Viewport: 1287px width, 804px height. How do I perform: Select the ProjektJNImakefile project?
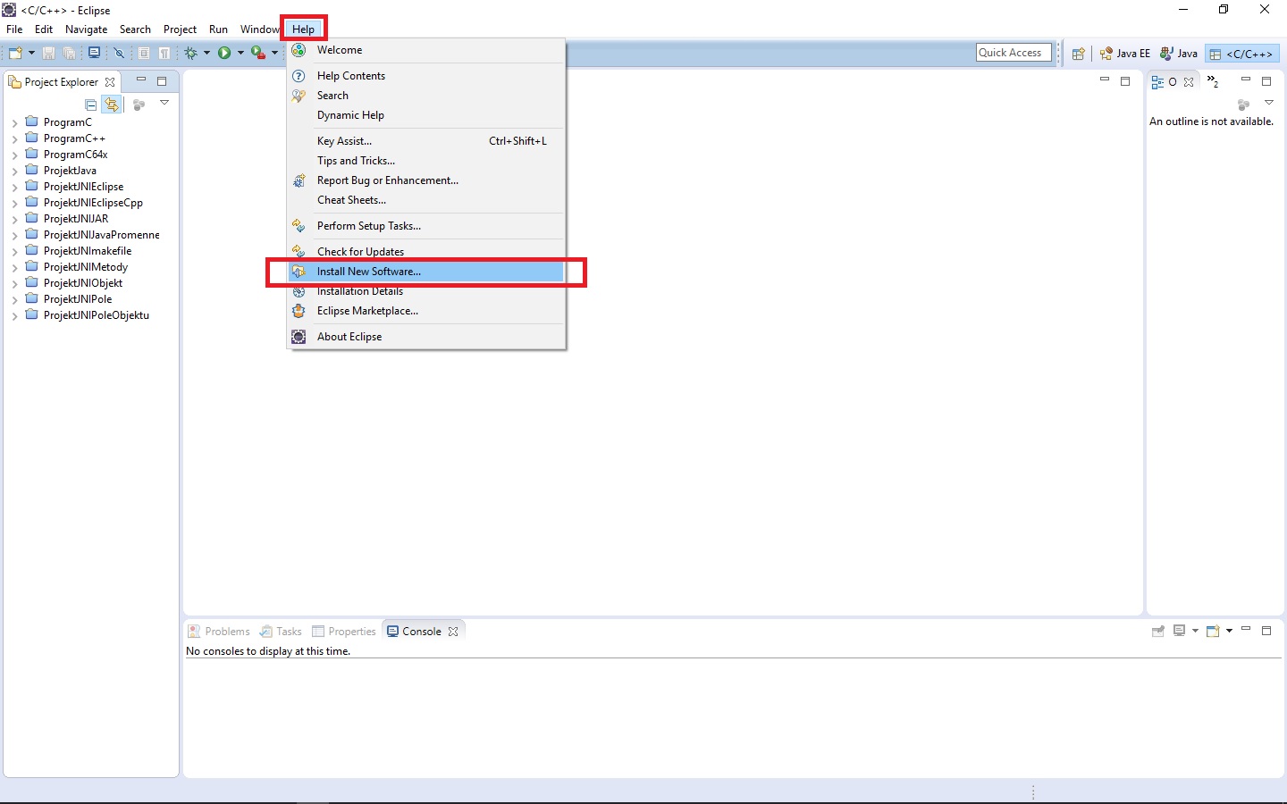[x=88, y=251]
